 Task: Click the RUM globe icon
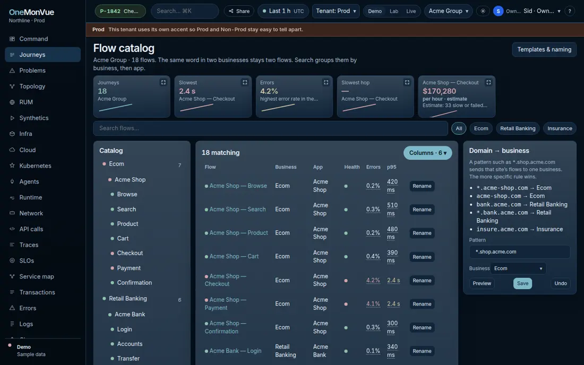click(x=12, y=102)
